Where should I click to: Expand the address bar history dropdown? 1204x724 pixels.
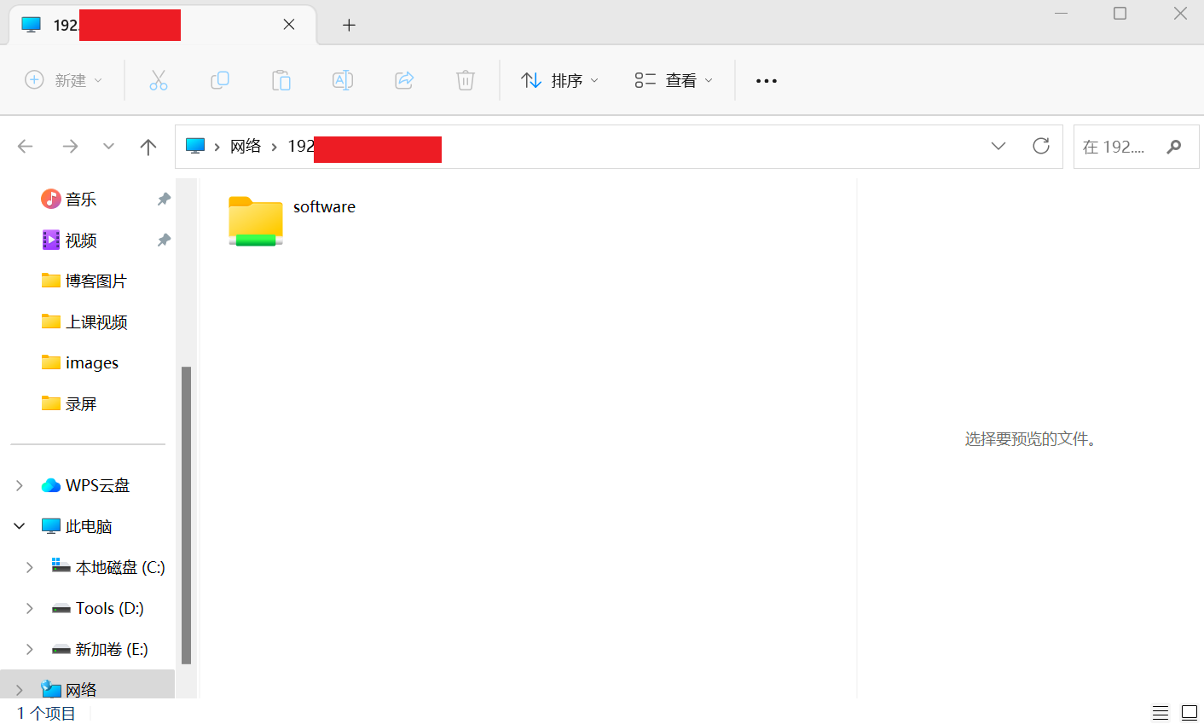pos(999,146)
